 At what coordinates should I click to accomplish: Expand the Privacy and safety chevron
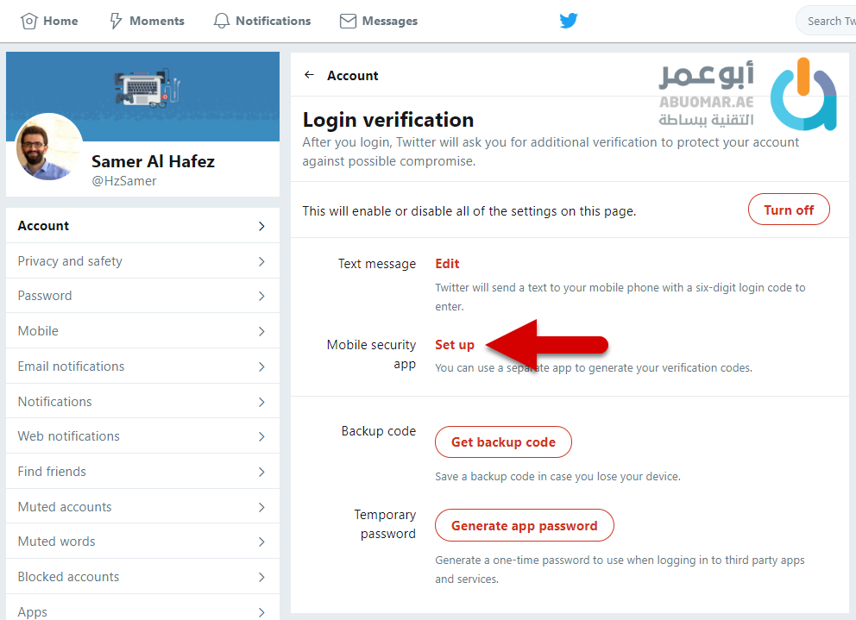[261, 261]
